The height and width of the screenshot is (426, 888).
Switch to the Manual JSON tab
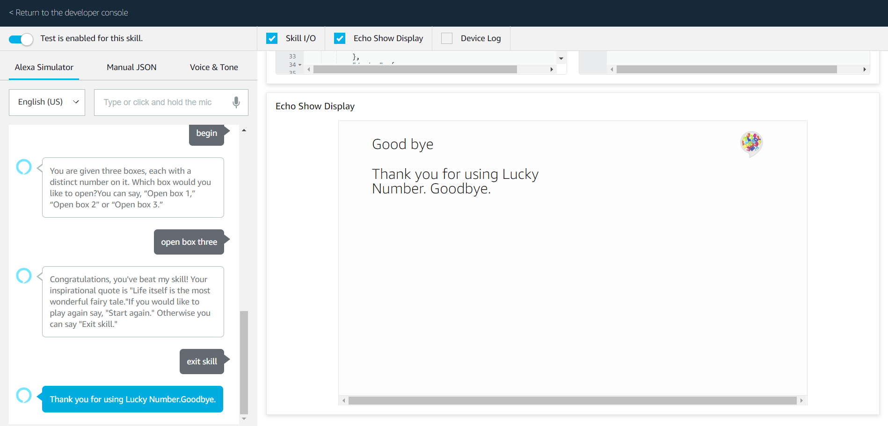pos(131,67)
